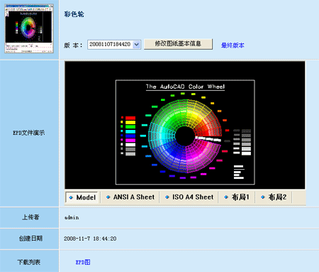Click the cyan color bar in legend
Screen dimensions: 319x272
130,131
